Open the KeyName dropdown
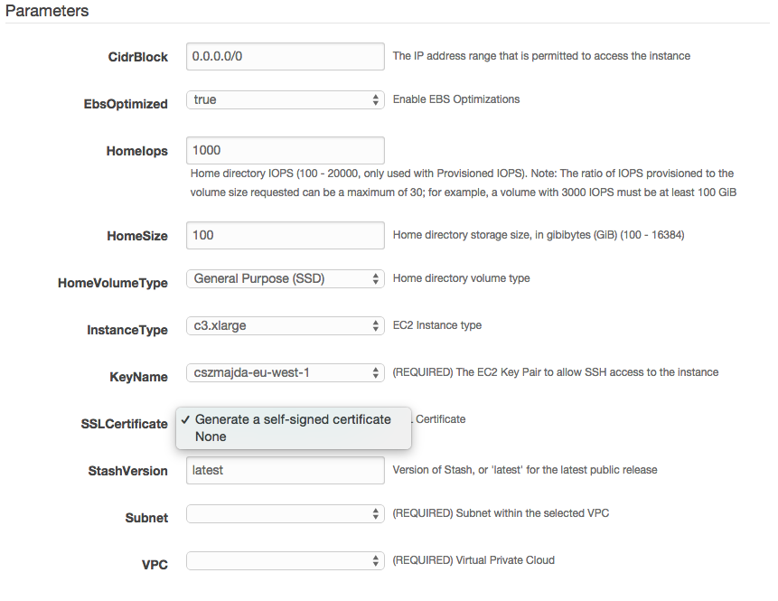778x601 pixels. (286, 372)
